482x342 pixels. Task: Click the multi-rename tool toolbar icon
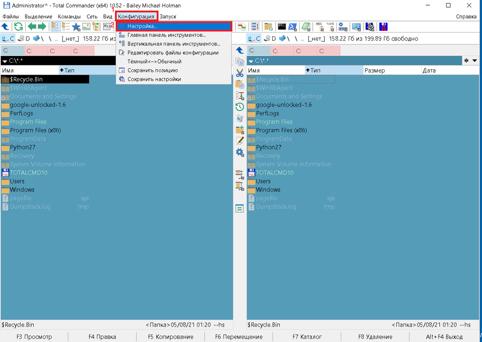click(255, 27)
